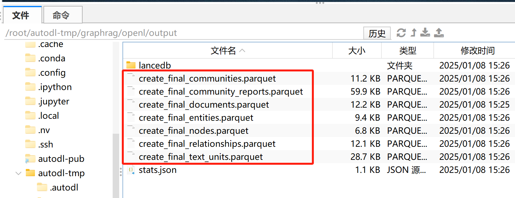The image size is (515, 198).
Task: Select the .nv folder icon in the tree
Action: click(x=30, y=130)
